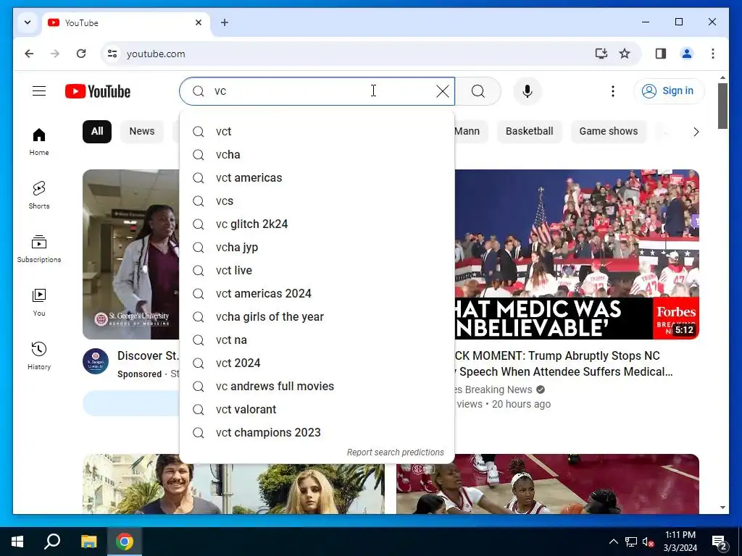This screenshot has height=556, width=742.
Task: Open the notifications action center
Action: click(720, 542)
